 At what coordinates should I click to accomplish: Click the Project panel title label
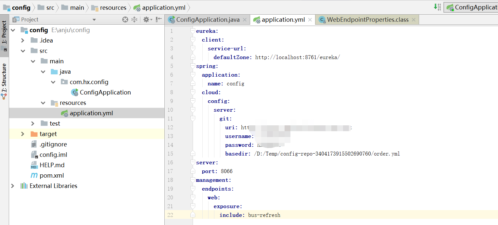point(30,20)
